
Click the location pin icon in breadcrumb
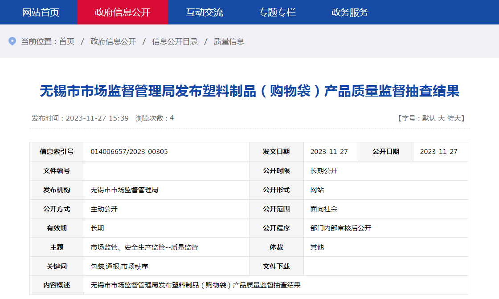(12, 41)
